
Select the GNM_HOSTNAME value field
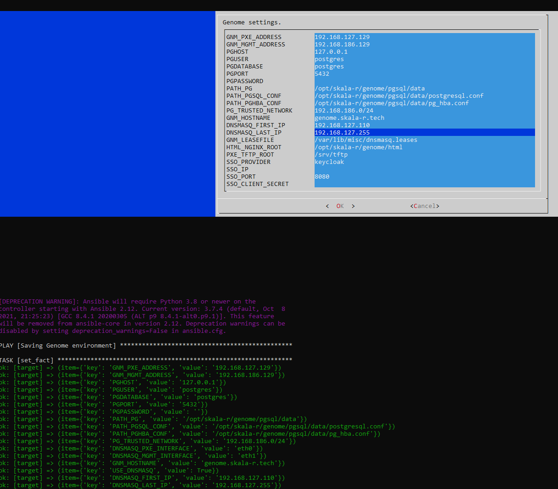[x=424, y=118]
